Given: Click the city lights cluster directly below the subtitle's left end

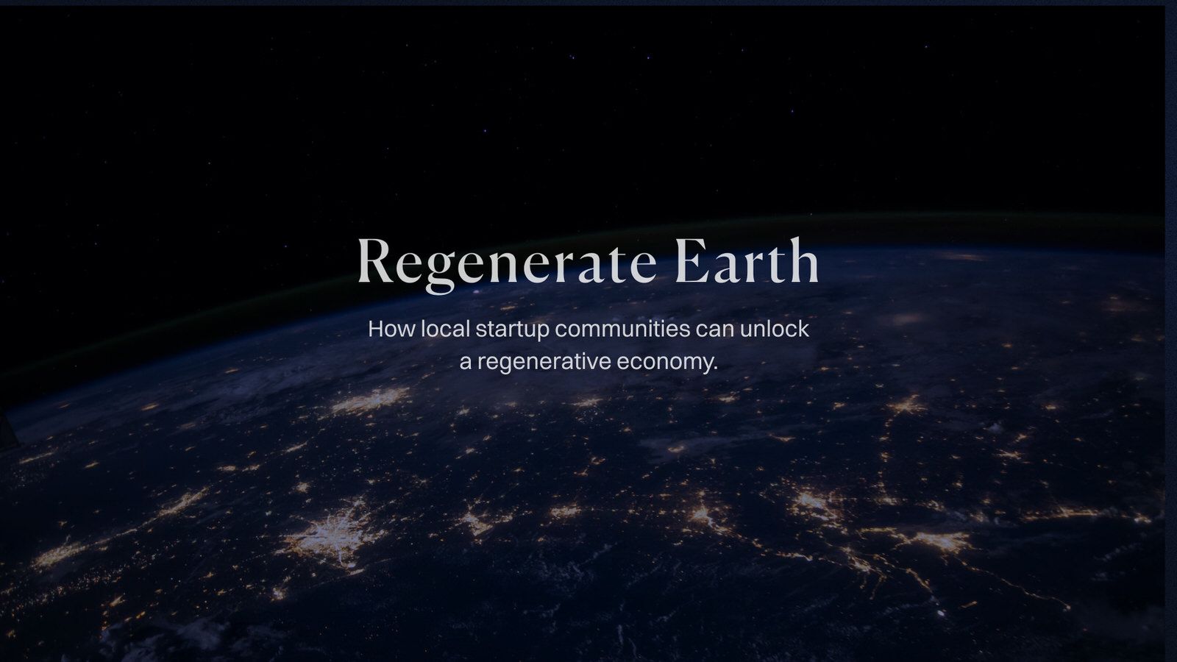Looking at the screenshot, I should (370, 401).
